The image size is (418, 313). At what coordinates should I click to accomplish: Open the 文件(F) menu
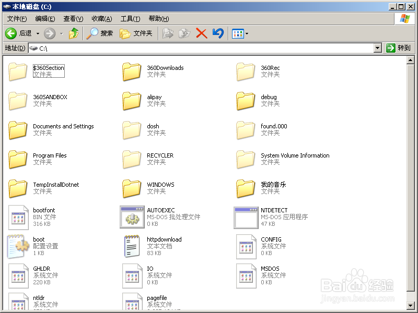pos(17,19)
